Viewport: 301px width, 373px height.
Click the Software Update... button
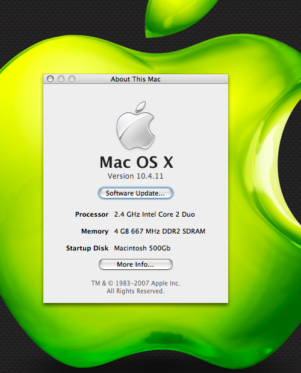pyautogui.click(x=135, y=193)
